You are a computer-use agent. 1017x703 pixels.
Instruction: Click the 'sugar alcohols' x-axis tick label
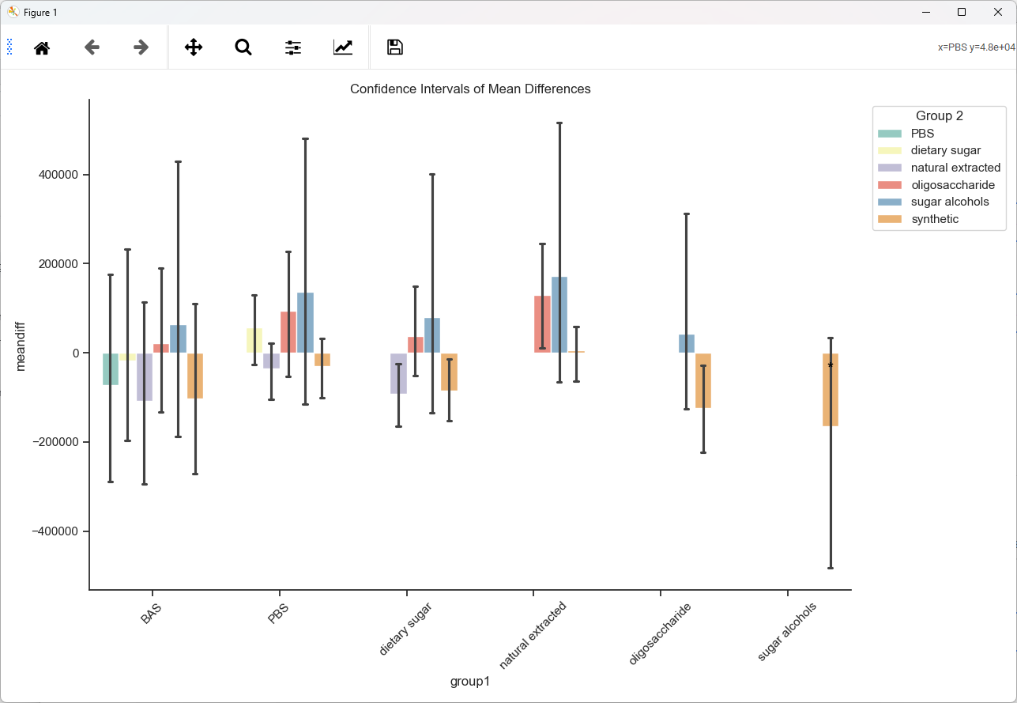point(787,632)
